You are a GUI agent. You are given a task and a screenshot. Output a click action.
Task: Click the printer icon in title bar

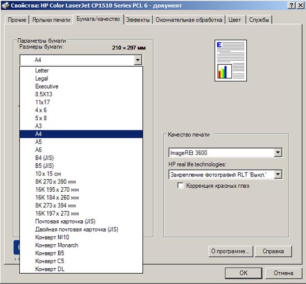click(x=6, y=5)
